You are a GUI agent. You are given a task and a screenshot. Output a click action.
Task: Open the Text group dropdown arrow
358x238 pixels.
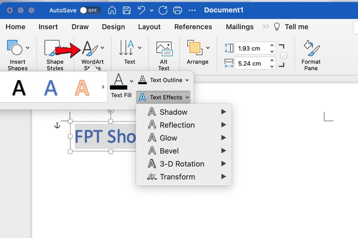pos(140,48)
